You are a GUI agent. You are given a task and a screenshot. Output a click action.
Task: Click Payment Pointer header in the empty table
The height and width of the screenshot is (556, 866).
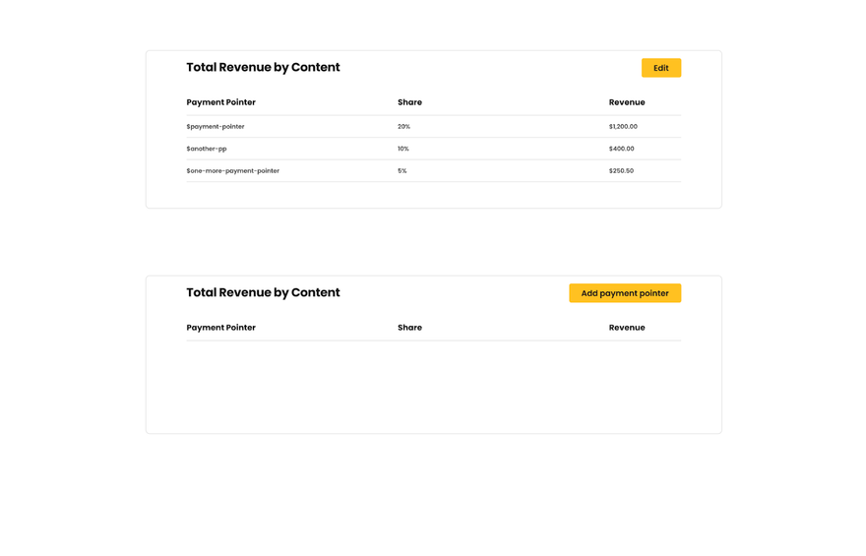click(x=221, y=328)
